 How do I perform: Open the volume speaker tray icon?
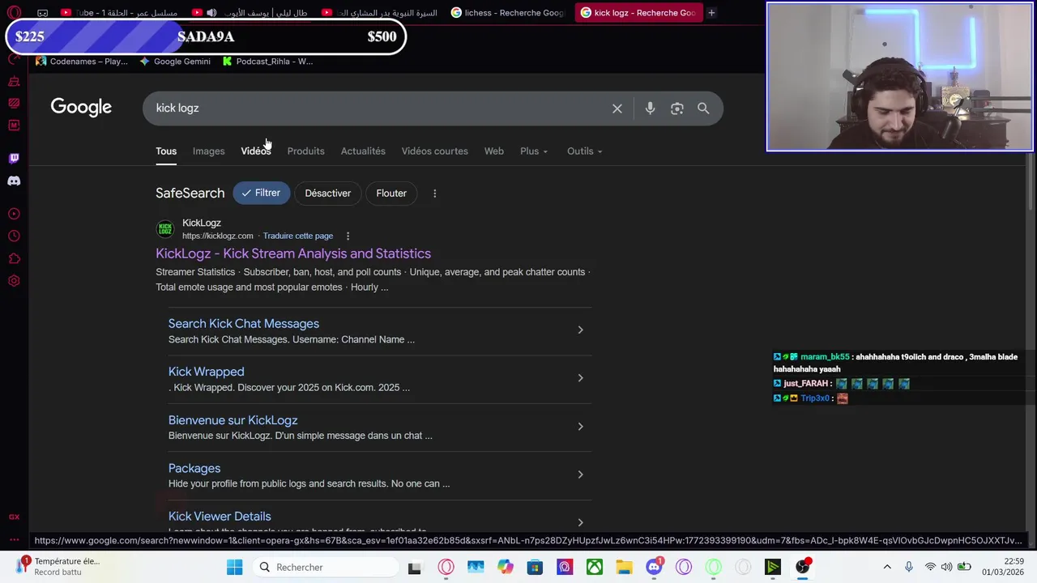(946, 567)
